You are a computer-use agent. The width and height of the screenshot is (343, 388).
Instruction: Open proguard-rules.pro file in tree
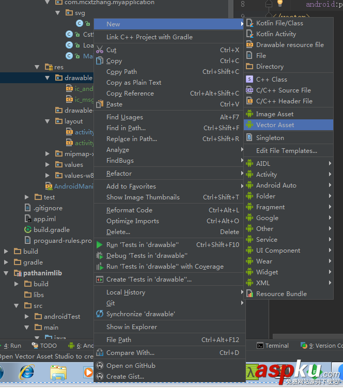pyautogui.click(x=62, y=241)
